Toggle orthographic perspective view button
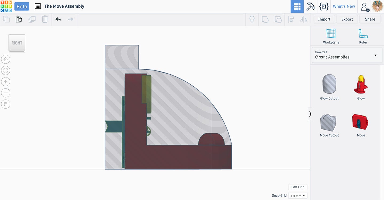The image size is (384, 200). click(6, 104)
